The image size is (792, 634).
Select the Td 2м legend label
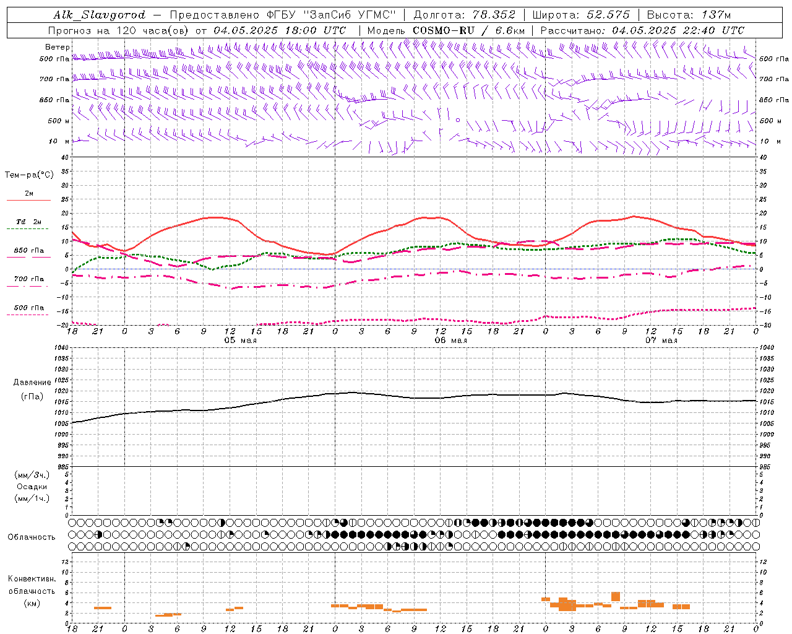click(x=28, y=222)
